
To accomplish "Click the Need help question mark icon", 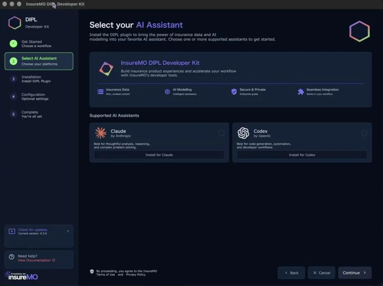I will click(x=11, y=257).
